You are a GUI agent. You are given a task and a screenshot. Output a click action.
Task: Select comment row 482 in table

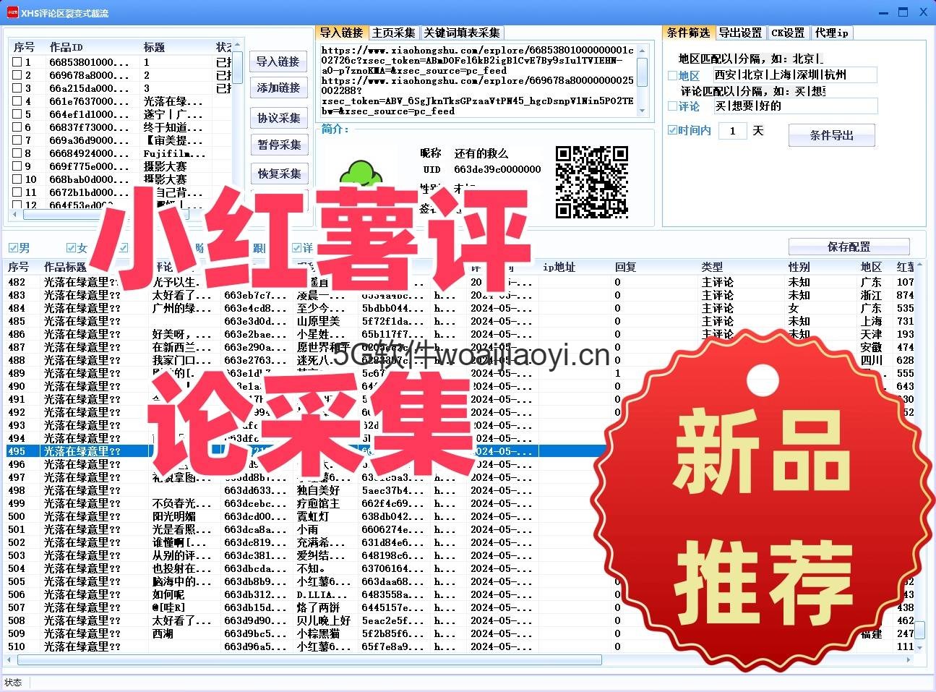pos(460,282)
